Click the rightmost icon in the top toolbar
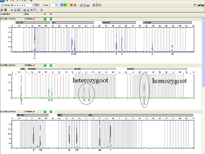Image resolution: width=205 pixels, height=154 pixels. point(202,5)
